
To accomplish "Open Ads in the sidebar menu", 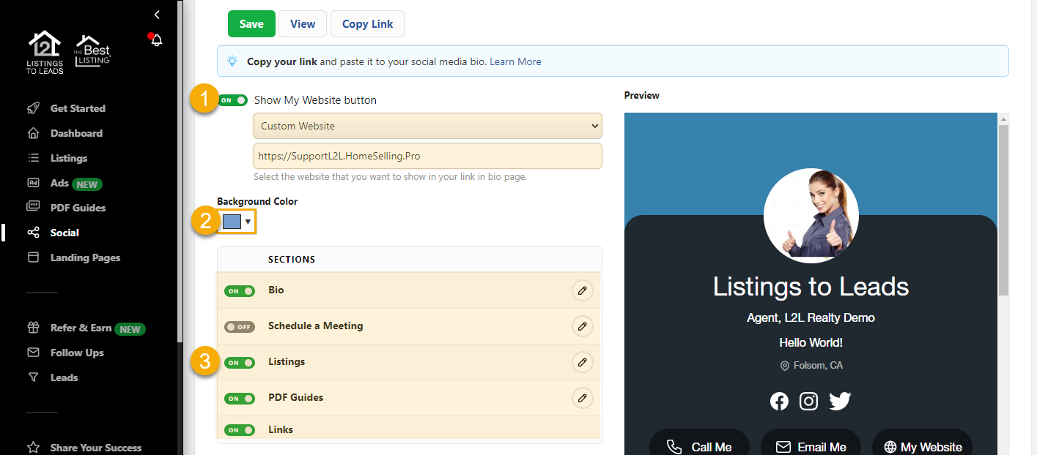I will pyautogui.click(x=59, y=183).
